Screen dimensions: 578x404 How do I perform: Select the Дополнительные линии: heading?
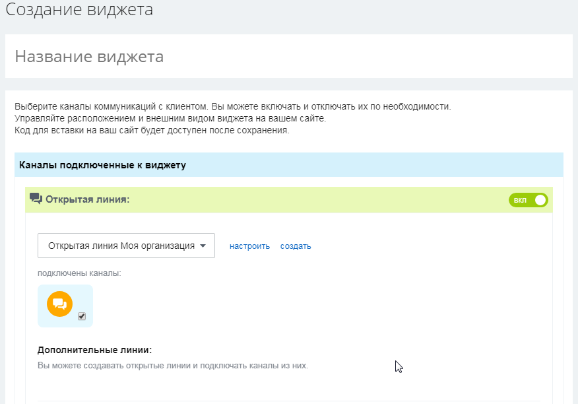95,350
